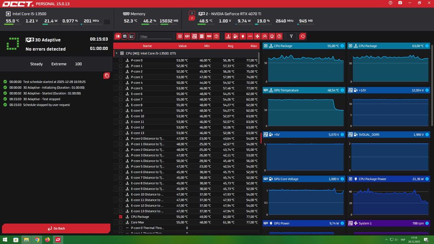This screenshot has width=434, height=244.
Task: Toggle voltage readings filter icon
Action: pos(235,36)
